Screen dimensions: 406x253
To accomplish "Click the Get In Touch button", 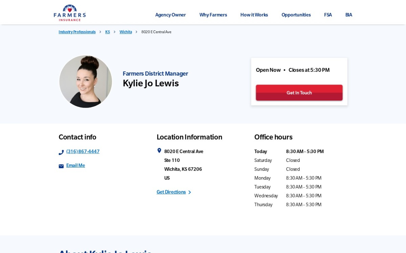I will tap(299, 93).
